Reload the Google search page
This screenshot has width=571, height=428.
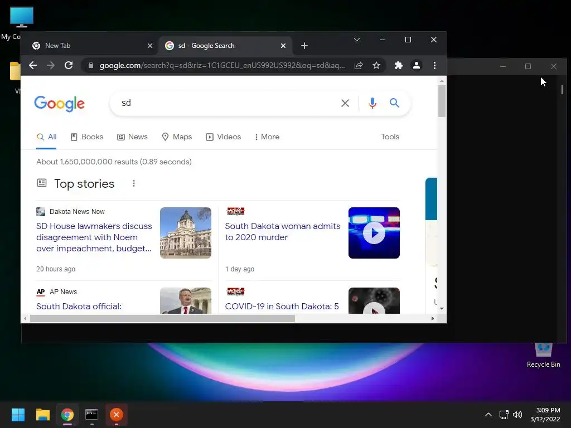[69, 66]
